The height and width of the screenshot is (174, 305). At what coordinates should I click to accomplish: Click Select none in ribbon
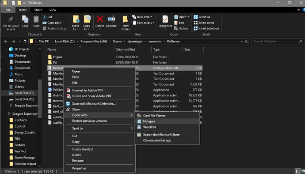click(204, 23)
